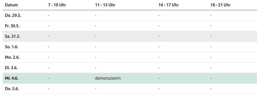Click the 11 - 13 Uhr column header
257x96 pixels.
105,5
